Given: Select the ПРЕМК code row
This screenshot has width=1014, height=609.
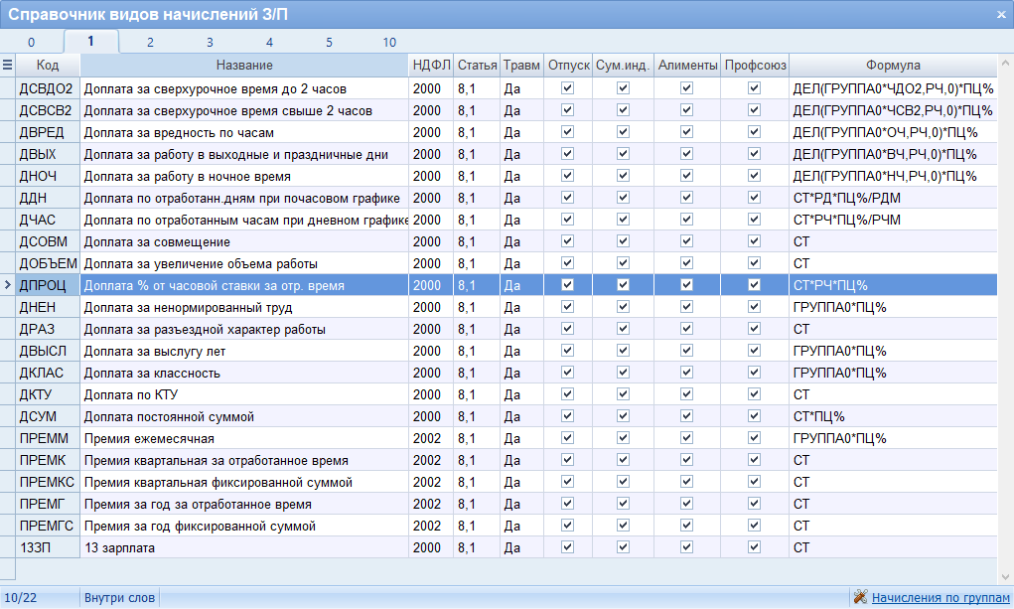Looking at the screenshot, I should [x=48, y=460].
